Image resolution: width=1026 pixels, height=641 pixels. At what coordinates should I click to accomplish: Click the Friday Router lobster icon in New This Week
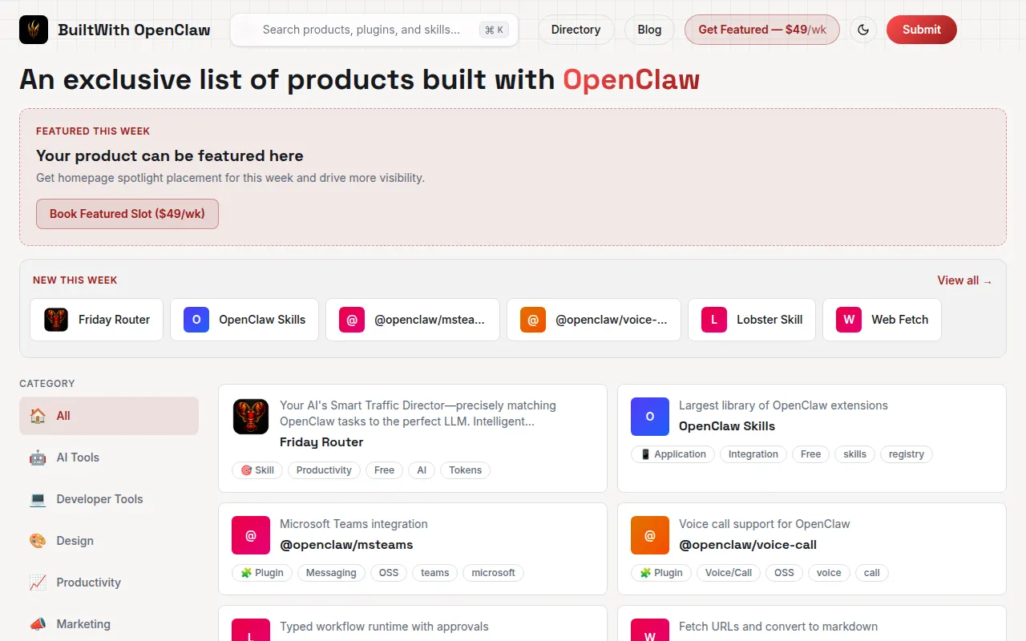56,320
